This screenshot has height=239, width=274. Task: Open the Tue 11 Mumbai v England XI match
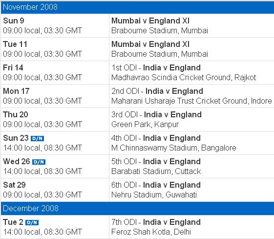(150, 44)
